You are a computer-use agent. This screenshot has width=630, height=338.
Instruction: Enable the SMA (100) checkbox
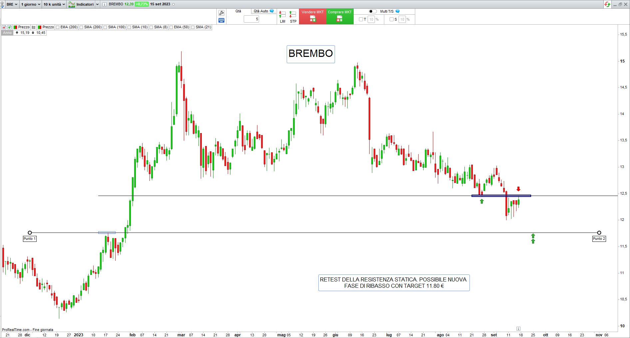click(x=105, y=27)
